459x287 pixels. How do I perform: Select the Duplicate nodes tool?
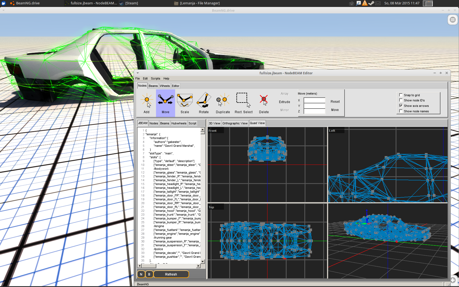(223, 103)
